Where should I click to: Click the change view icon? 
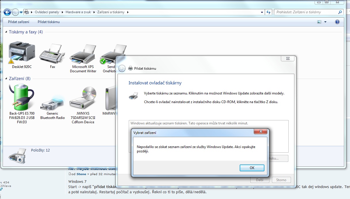[319, 22]
